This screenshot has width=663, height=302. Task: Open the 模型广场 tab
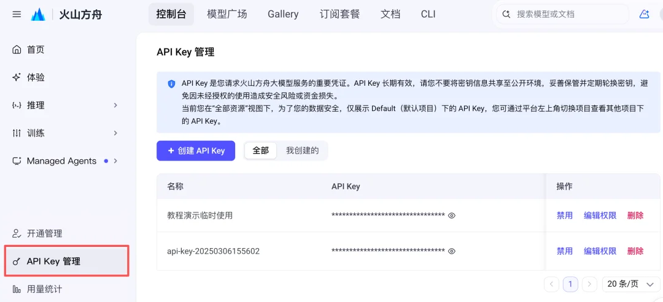(x=227, y=14)
